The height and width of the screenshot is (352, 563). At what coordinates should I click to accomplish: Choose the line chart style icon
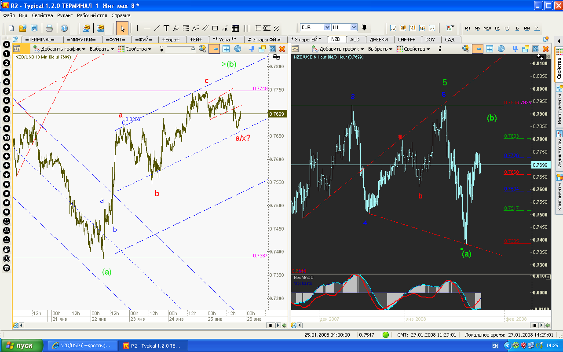[394, 28]
